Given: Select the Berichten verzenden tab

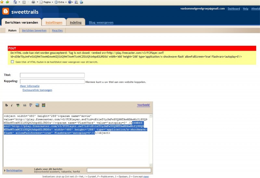Looking at the screenshot, I should pyautogui.click(x=21, y=22).
